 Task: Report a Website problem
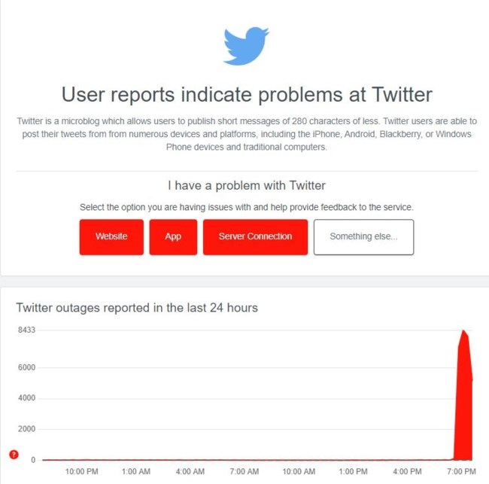click(x=111, y=236)
